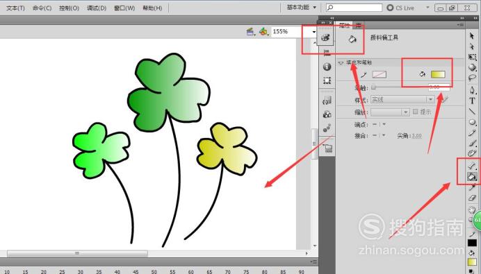The height and width of the screenshot is (274, 481).
Task: Select the Eyedropper tool
Action: 472,187
